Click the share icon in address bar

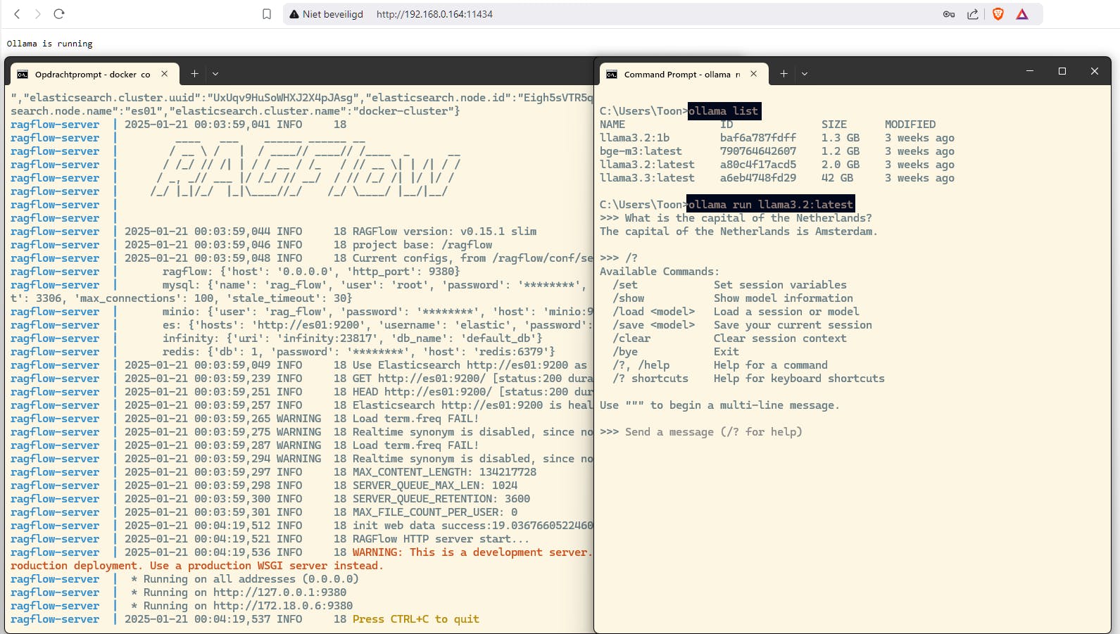[973, 14]
